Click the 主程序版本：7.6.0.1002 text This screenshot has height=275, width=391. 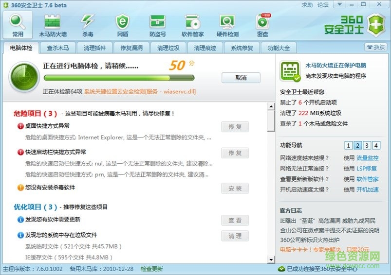tap(33, 269)
